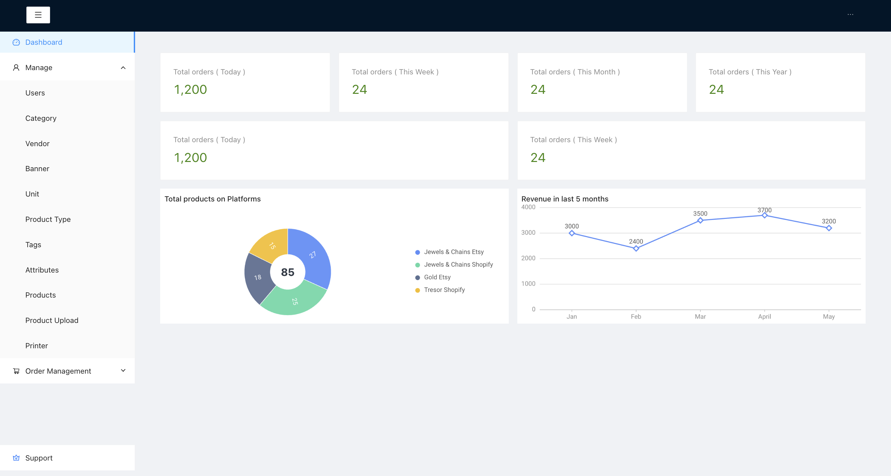The image size is (891, 476).
Task: Click the Support crown icon
Action: click(x=16, y=458)
